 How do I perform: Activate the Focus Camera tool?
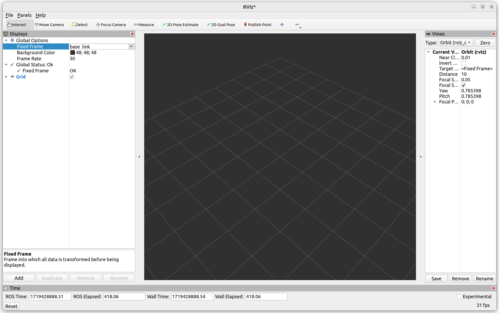point(111,24)
